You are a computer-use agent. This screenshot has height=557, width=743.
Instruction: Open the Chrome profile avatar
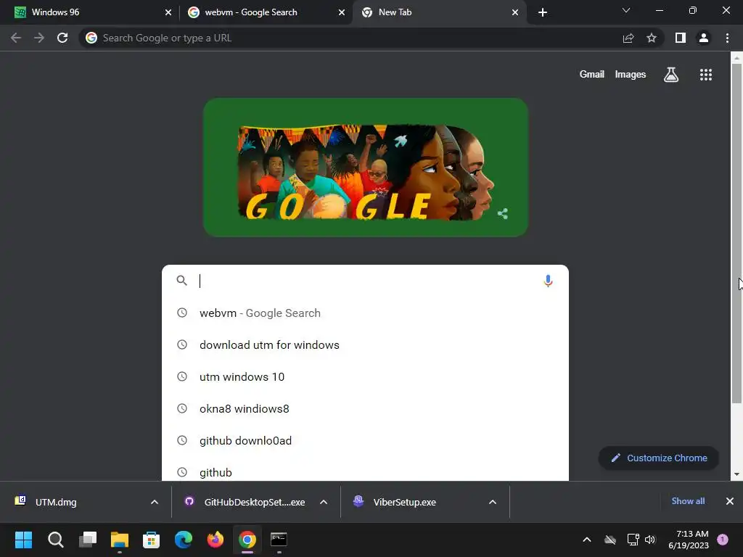click(704, 38)
